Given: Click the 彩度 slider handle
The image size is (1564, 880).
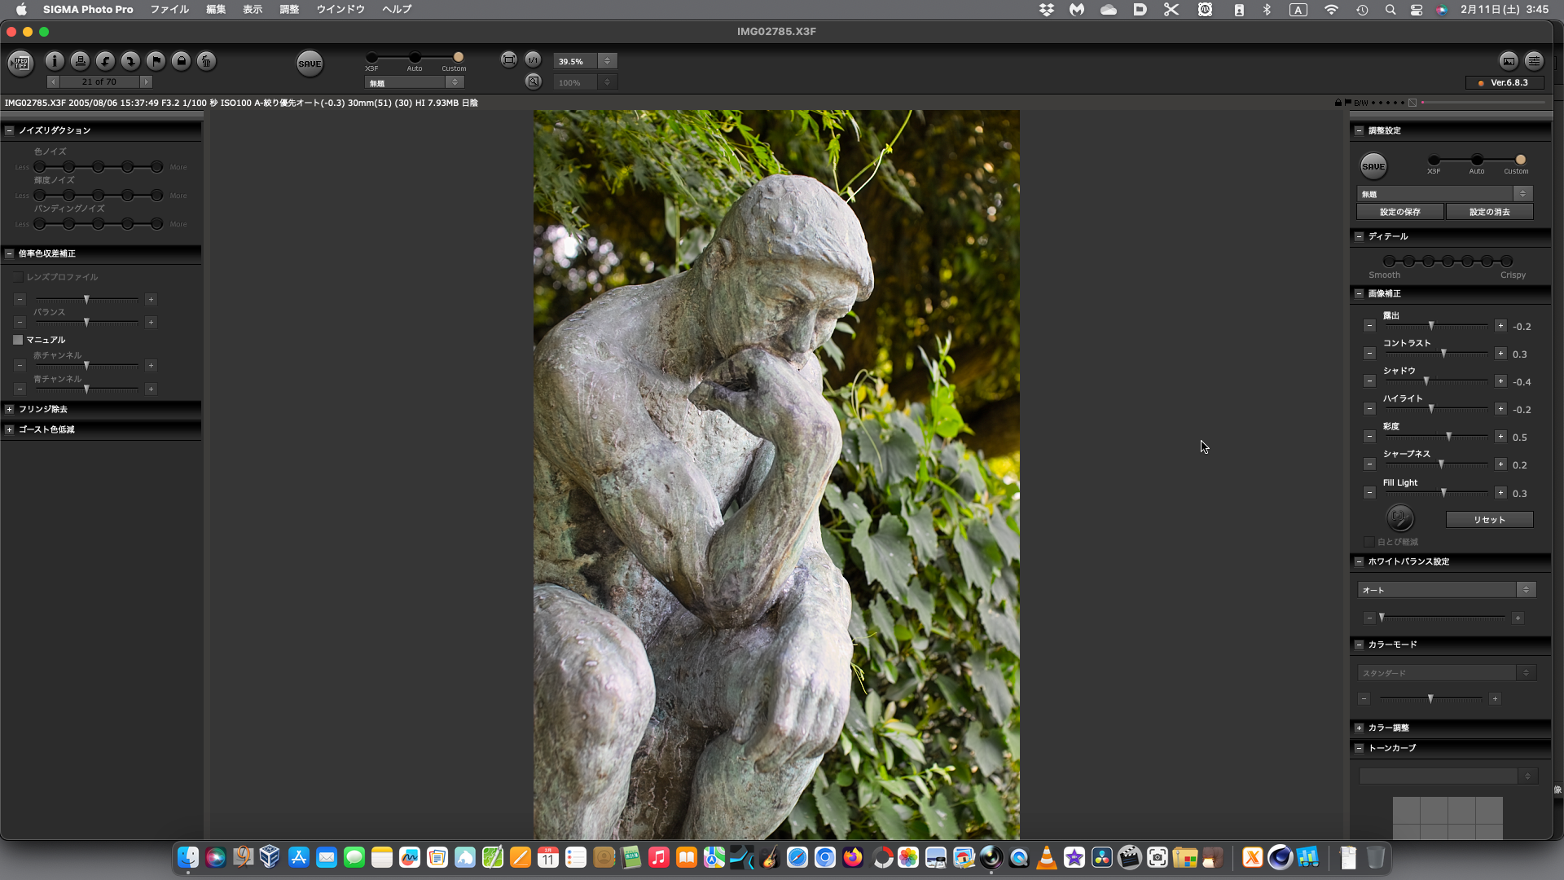Looking at the screenshot, I should (x=1448, y=438).
